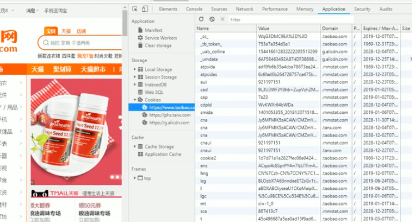
Task: Select the lgc cookie row
Action: [x=304, y=196]
